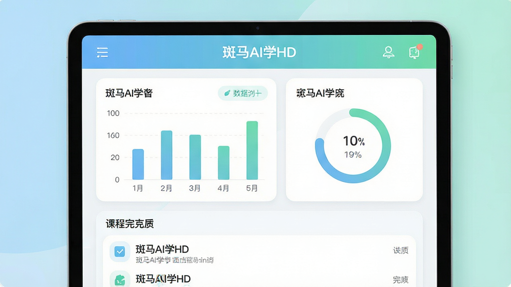This screenshot has height=287, width=511.
Task: Select the 1月 bar in chart
Action: (138, 164)
